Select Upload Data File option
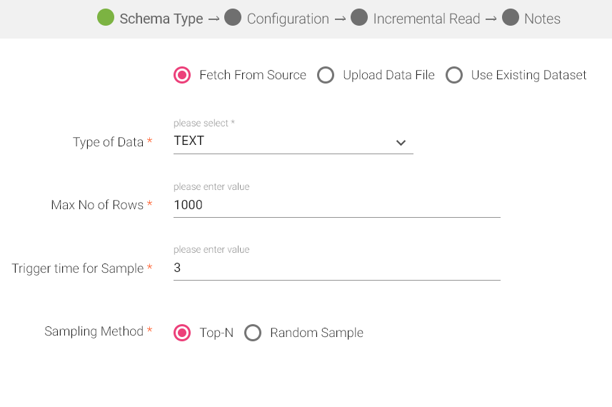The width and height of the screenshot is (612, 407). click(x=326, y=75)
